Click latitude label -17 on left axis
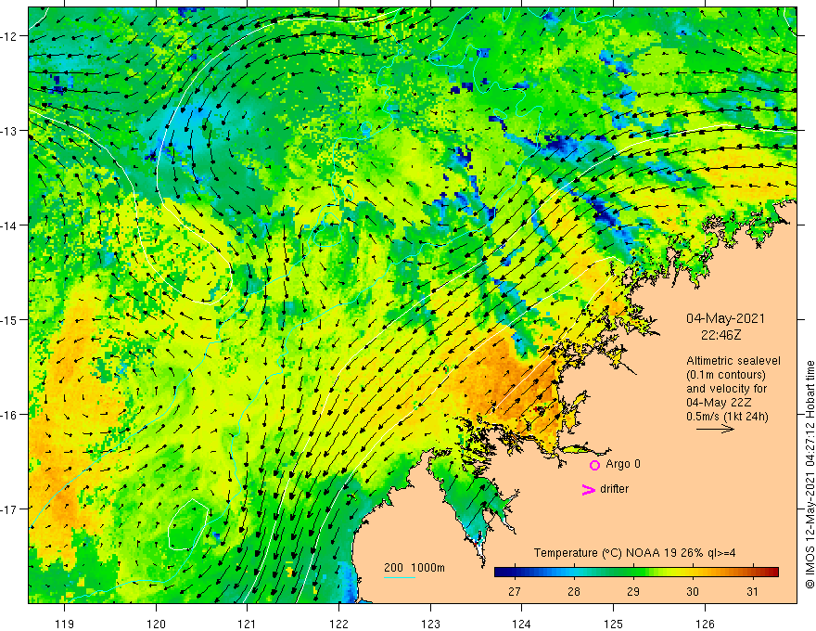This screenshot has width=816, height=631. (x=10, y=509)
